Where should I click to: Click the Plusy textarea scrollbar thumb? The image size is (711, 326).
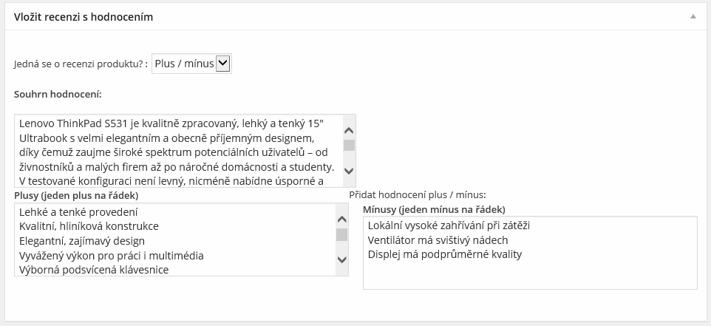coord(341,234)
